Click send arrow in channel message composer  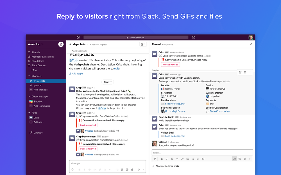pos(139,170)
